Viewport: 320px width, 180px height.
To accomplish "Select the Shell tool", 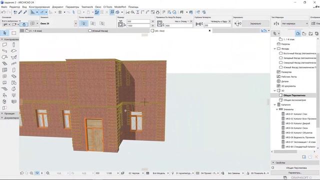I will click(x=13, y=57).
